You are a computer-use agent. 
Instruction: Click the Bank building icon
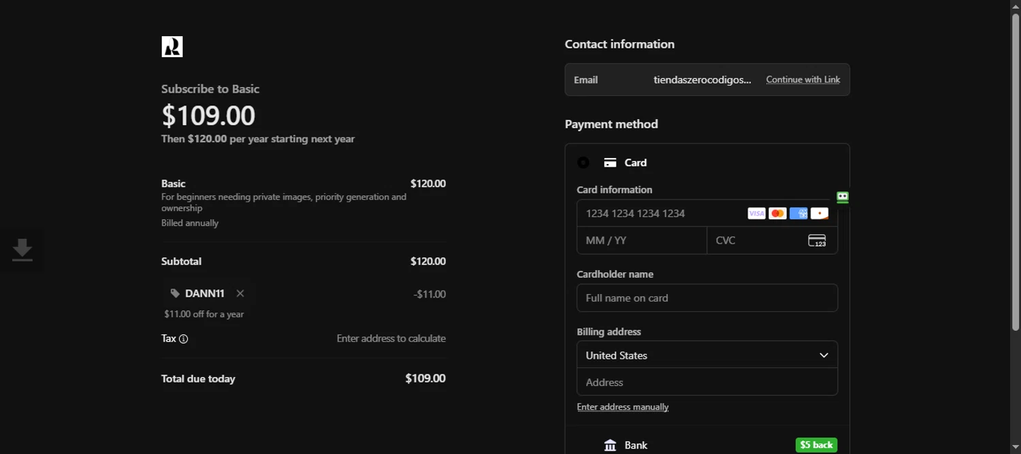(x=610, y=445)
